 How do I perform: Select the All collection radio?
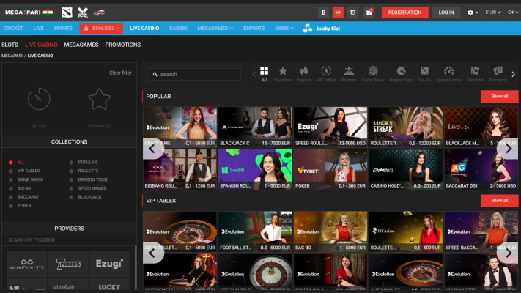pyautogui.click(x=11, y=163)
